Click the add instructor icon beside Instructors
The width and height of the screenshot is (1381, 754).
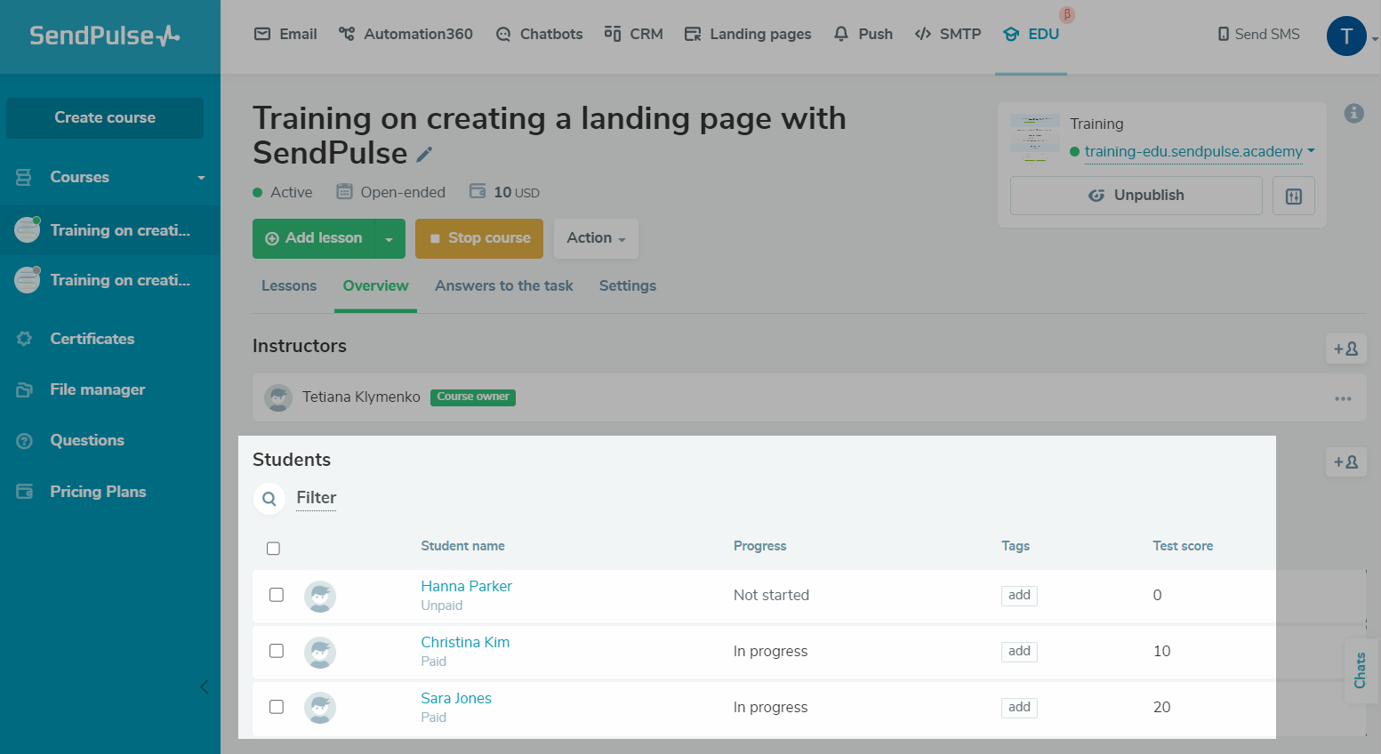(x=1345, y=349)
